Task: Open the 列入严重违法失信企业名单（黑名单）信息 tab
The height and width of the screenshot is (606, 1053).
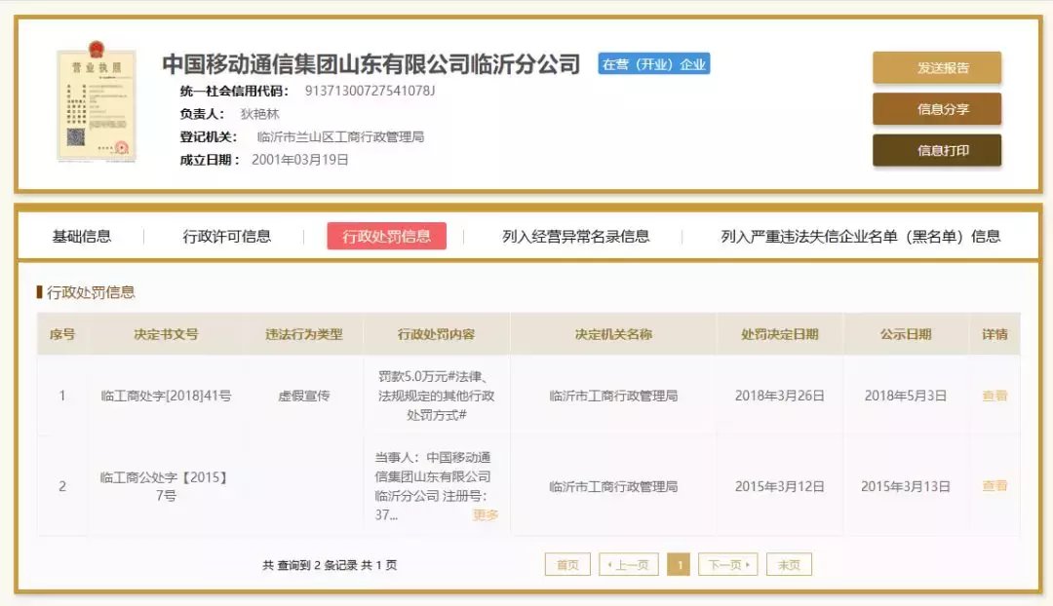Action: click(861, 236)
